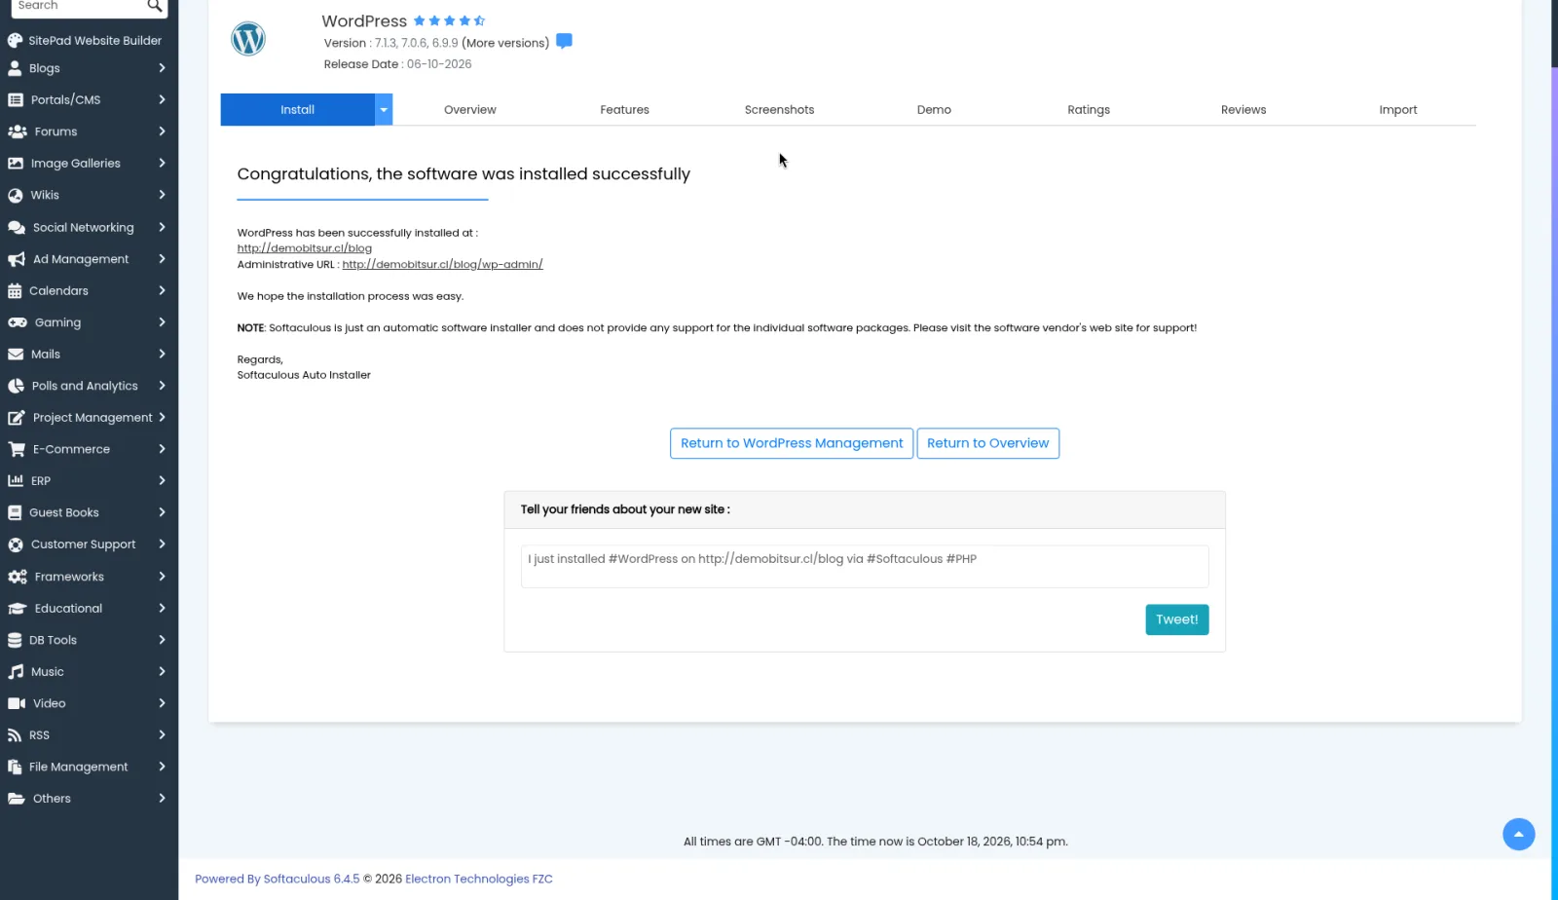Viewport: 1558px width, 900px height.
Task: Open the Features tab
Action: 624,110
